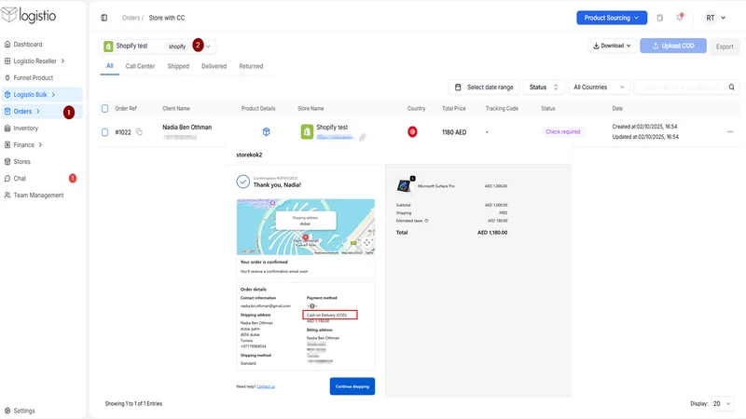Click the Upload COD button

(672, 46)
